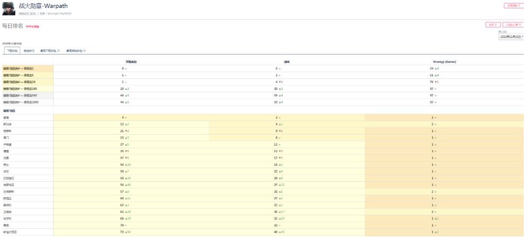The height and width of the screenshot is (237, 524).
Task: Switch to the 畅销排行 tab
Action: pyautogui.click(x=29, y=51)
